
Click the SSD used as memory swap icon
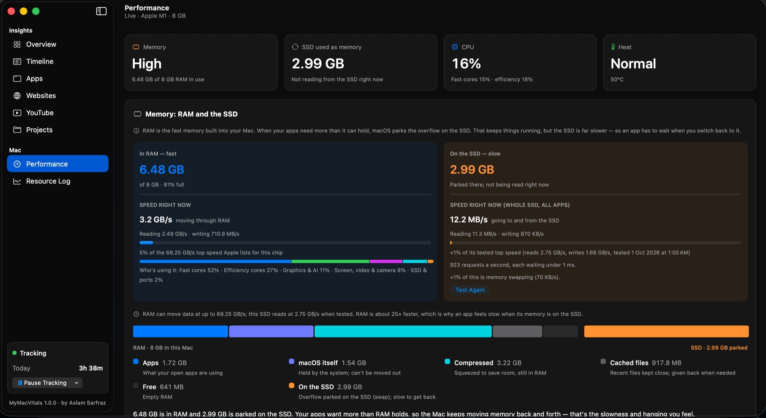(x=295, y=47)
